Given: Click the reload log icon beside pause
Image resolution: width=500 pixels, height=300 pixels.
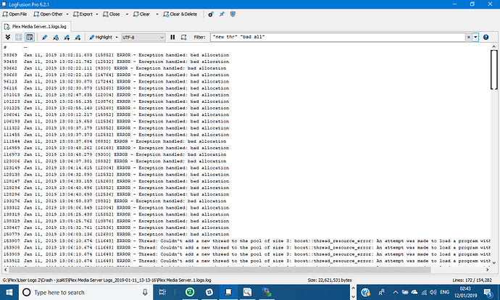Looking at the screenshot, I should [183, 37].
